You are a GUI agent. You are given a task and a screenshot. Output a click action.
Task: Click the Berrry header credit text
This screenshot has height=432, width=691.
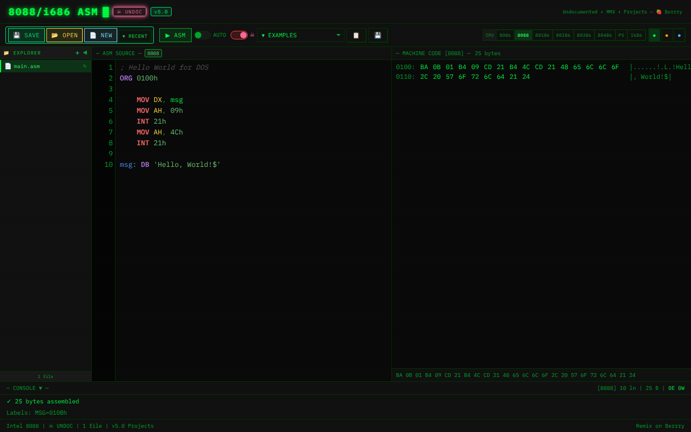[x=622, y=12]
